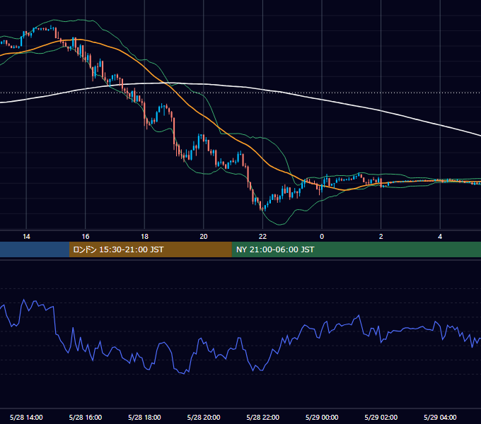481x424 pixels.
Task: Click the 5/28 22:00 time label
Action: [x=263, y=417]
